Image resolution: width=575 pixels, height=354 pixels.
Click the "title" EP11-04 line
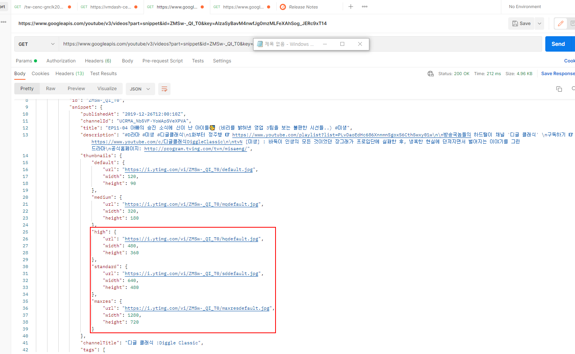[x=216, y=128]
